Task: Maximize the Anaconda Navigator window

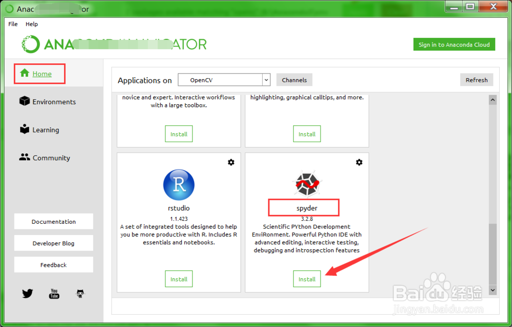Action: [470, 7]
